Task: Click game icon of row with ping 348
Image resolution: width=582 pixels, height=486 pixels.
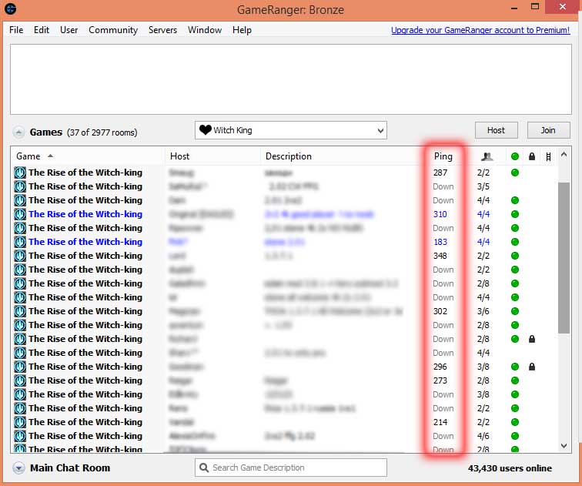Action: click(x=20, y=256)
